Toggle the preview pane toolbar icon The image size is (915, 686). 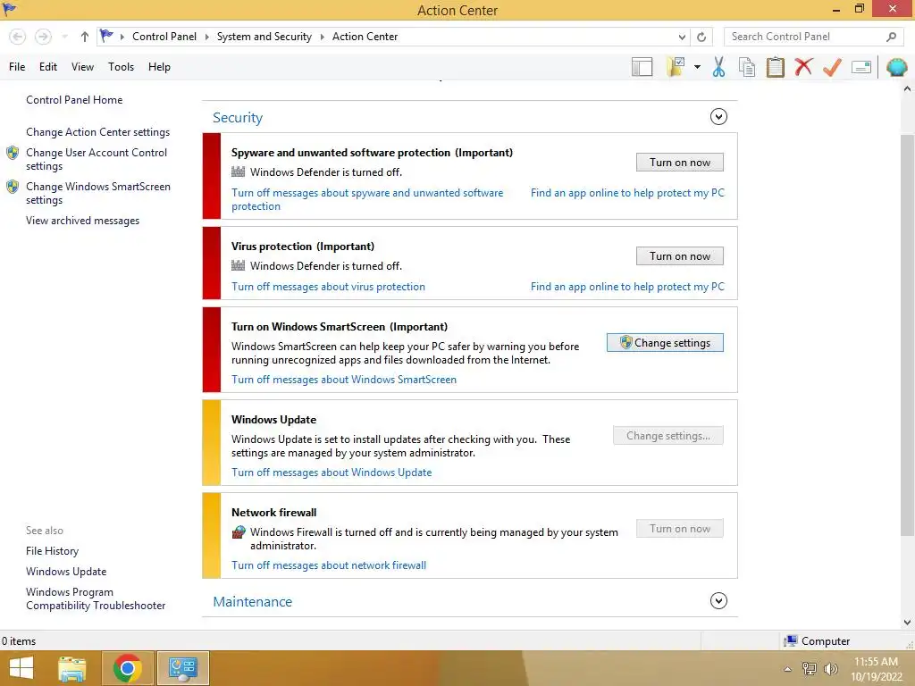point(642,67)
